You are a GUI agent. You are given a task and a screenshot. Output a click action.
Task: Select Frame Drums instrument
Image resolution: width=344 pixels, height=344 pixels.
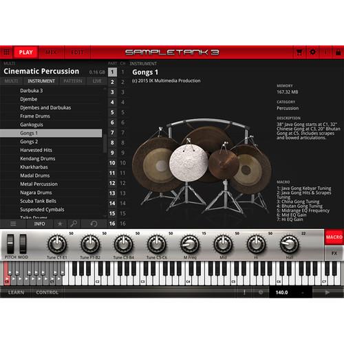(x=51, y=116)
